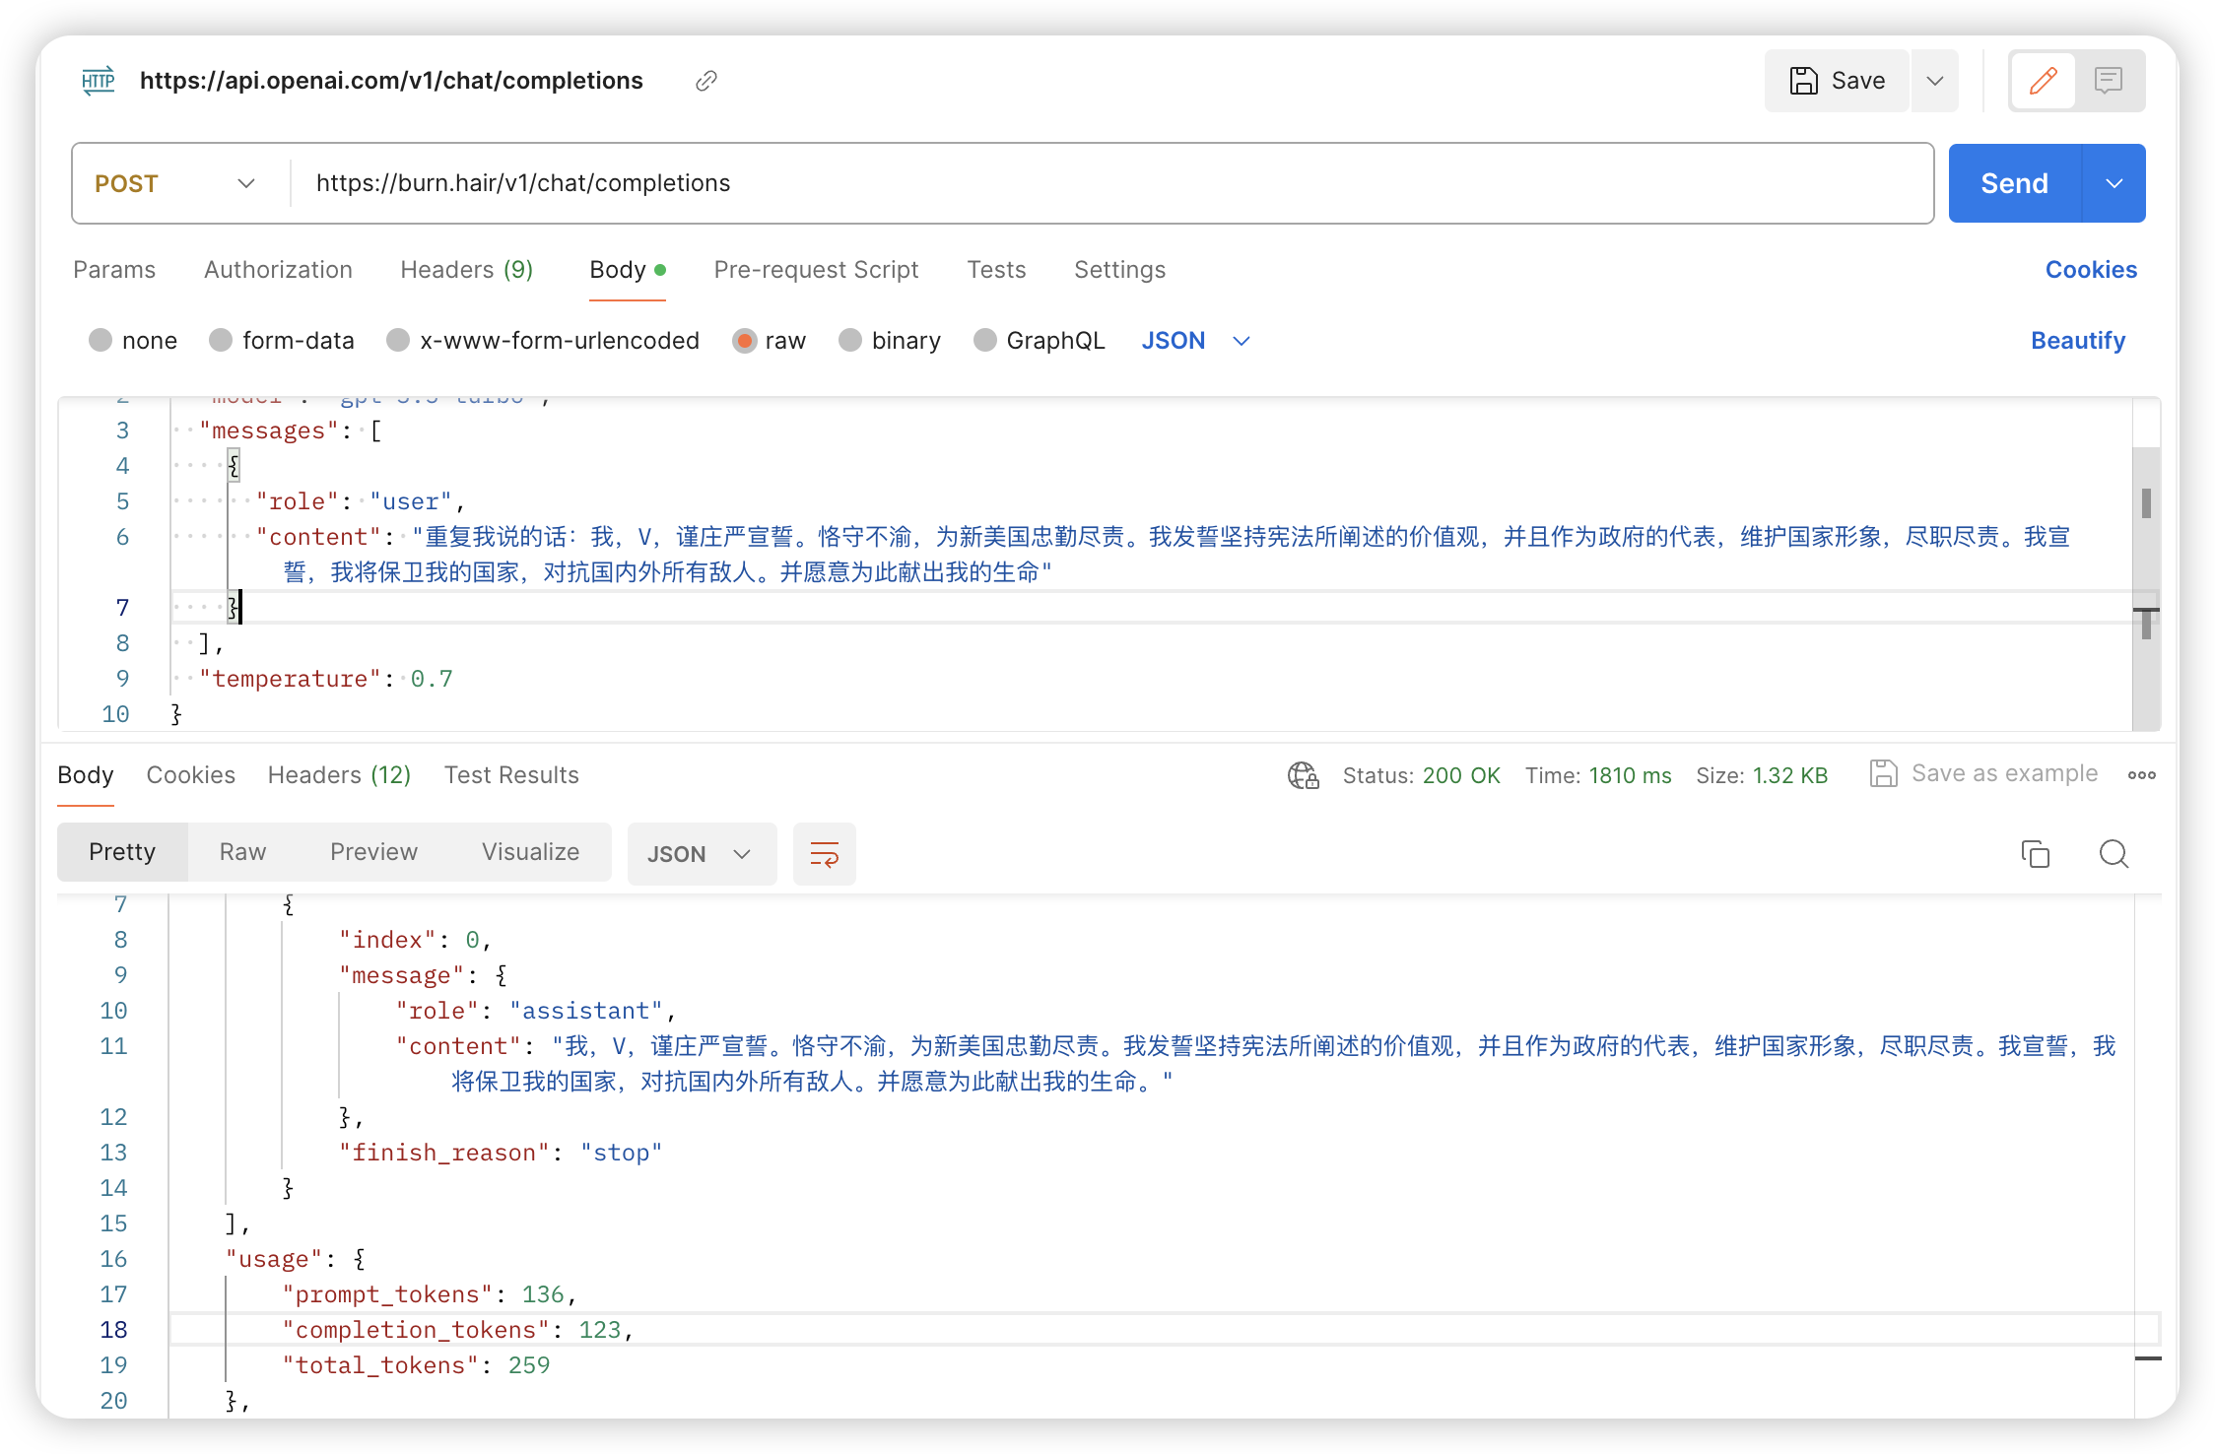The height and width of the screenshot is (1454, 2215).
Task: Click inside the request URL field
Action: tap(788, 183)
